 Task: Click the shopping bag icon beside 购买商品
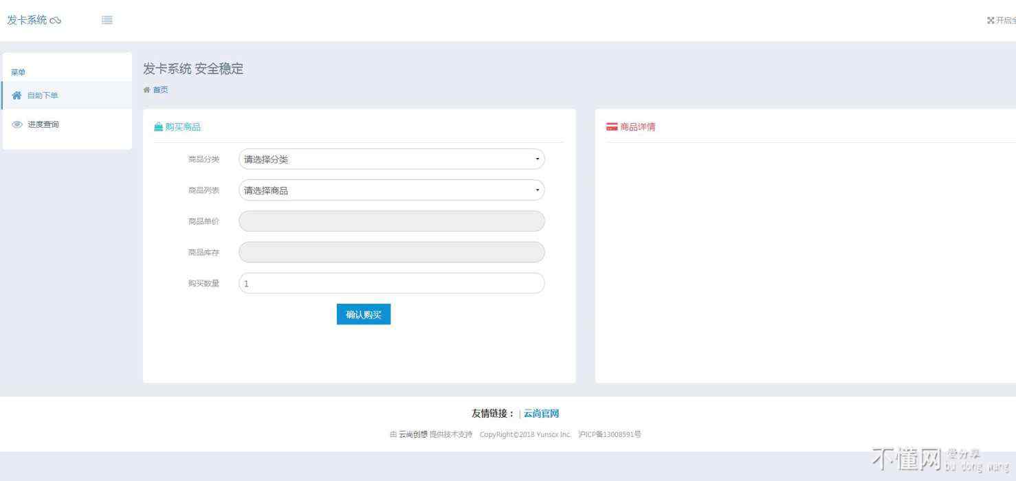(x=159, y=127)
